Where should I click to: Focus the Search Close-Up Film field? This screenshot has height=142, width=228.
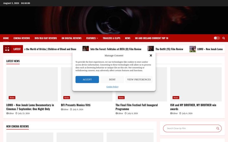click(190, 128)
